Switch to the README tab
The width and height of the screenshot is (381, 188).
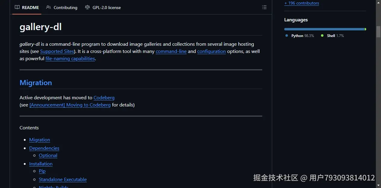click(x=27, y=7)
